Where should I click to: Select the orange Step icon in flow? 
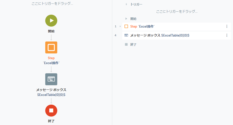[51, 47]
